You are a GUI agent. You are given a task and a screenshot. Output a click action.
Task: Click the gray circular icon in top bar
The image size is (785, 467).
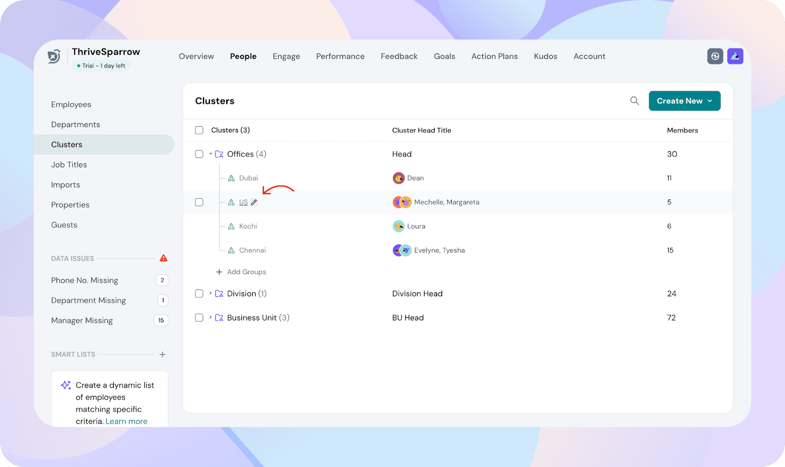715,56
